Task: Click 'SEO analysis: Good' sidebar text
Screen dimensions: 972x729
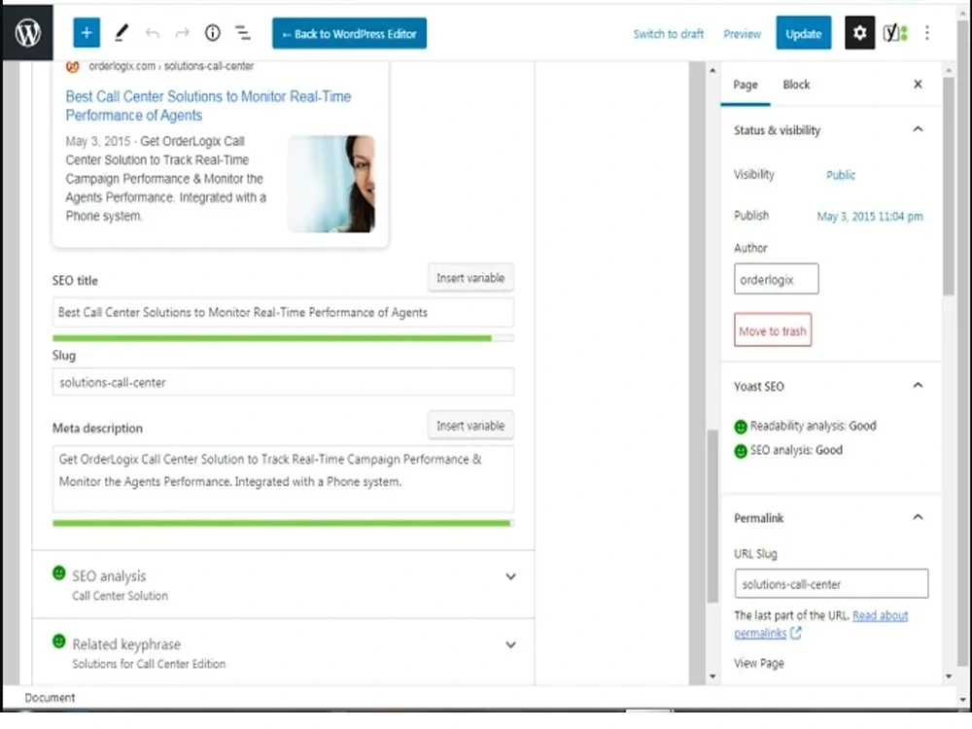Action: pyautogui.click(x=796, y=450)
